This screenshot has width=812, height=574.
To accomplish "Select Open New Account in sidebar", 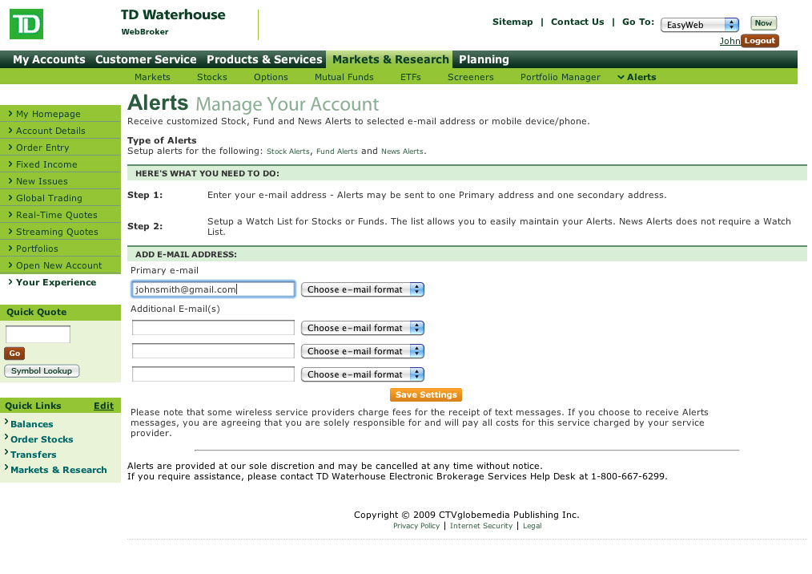I will pyautogui.click(x=60, y=265).
